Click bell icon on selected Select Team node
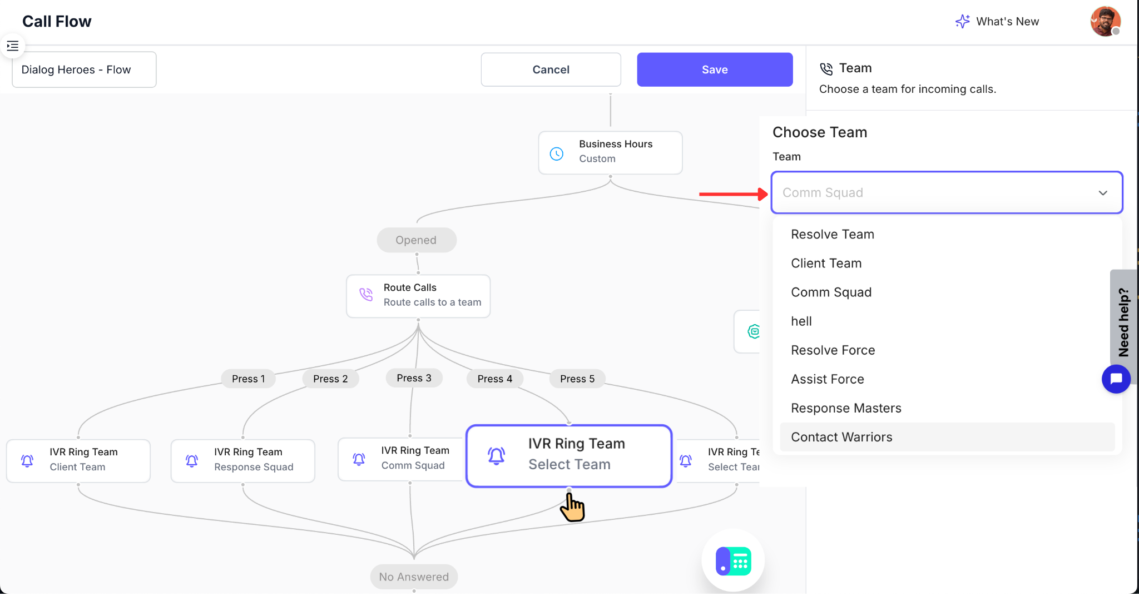 coord(496,455)
